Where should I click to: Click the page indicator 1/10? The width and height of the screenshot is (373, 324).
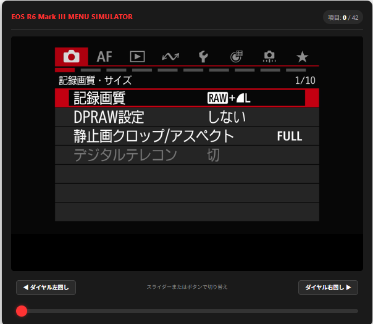click(305, 80)
